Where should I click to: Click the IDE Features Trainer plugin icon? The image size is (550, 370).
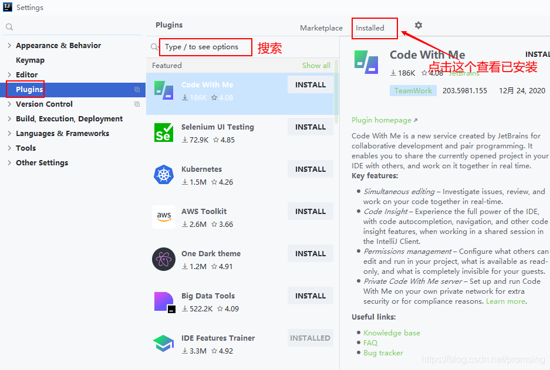163,344
